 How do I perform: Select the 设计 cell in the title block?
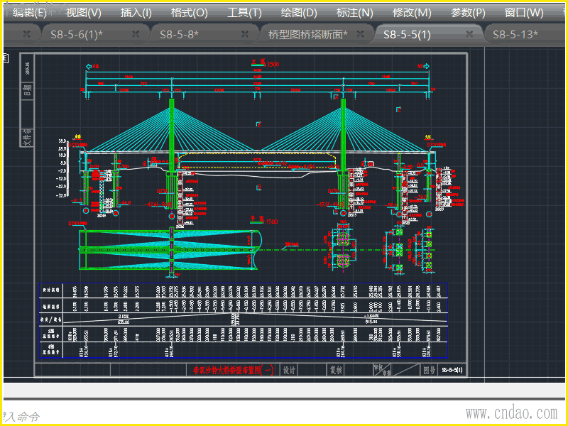point(289,370)
